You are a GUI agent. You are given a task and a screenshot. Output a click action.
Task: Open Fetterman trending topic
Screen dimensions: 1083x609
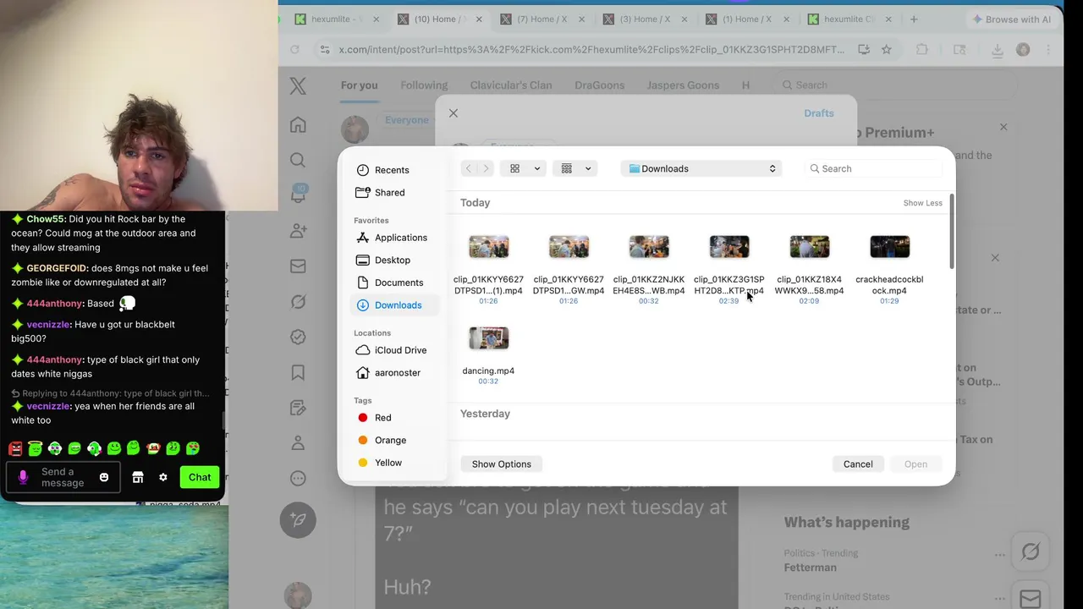[x=810, y=568]
